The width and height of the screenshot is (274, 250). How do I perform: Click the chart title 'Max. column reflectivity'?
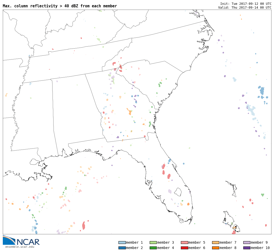[60, 6]
